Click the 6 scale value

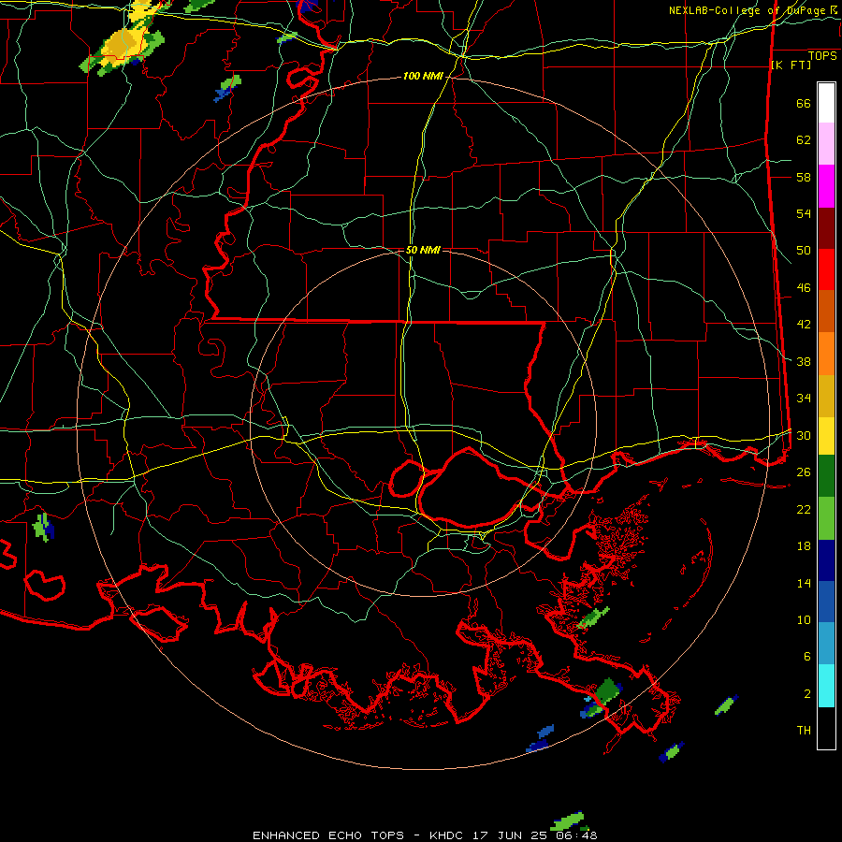(x=807, y=656)
